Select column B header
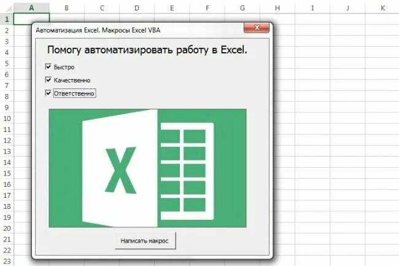The image size is (399, 266). [x=67, y=8]
